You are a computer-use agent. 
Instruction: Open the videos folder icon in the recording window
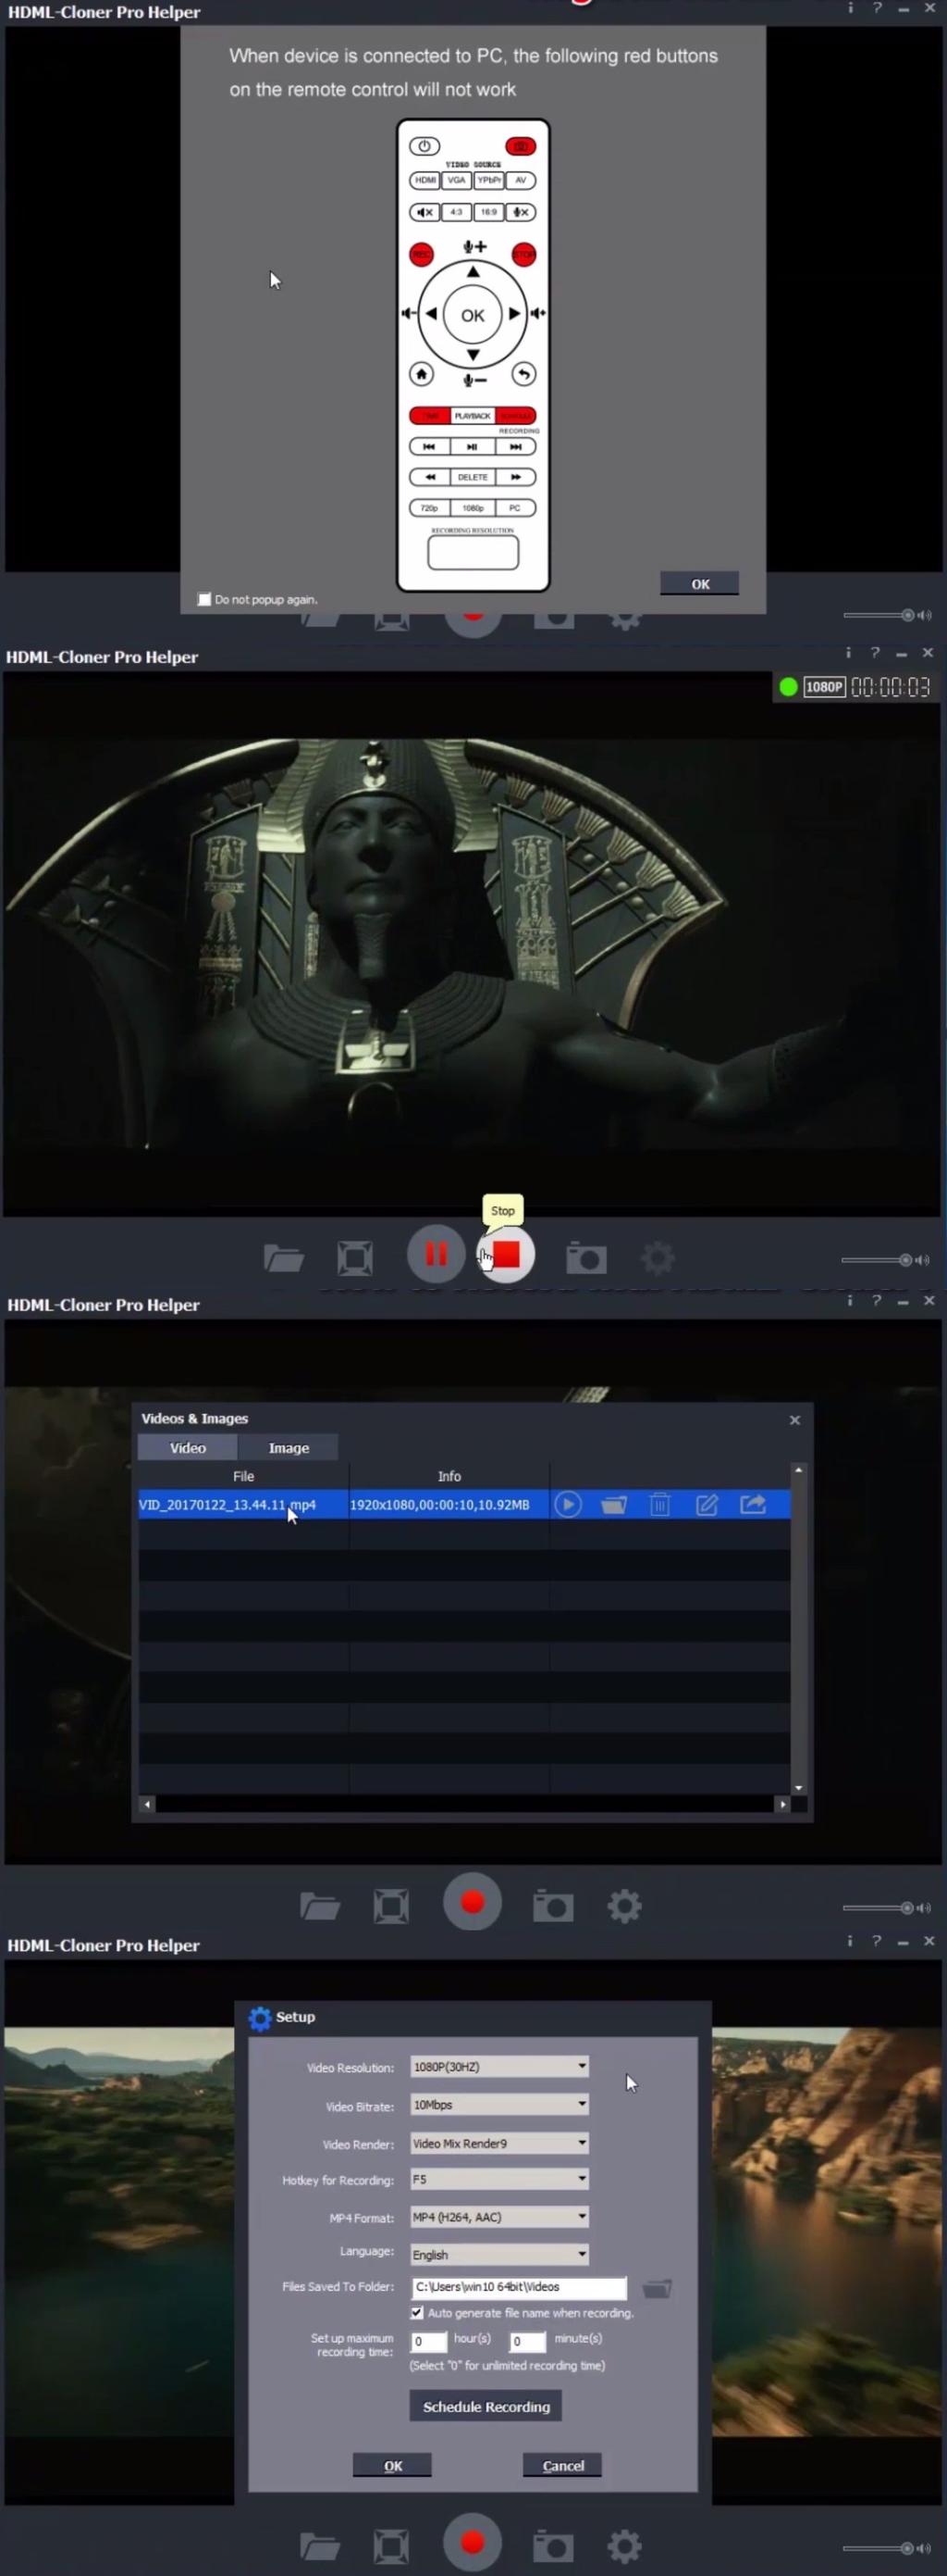coord(284,1258)
